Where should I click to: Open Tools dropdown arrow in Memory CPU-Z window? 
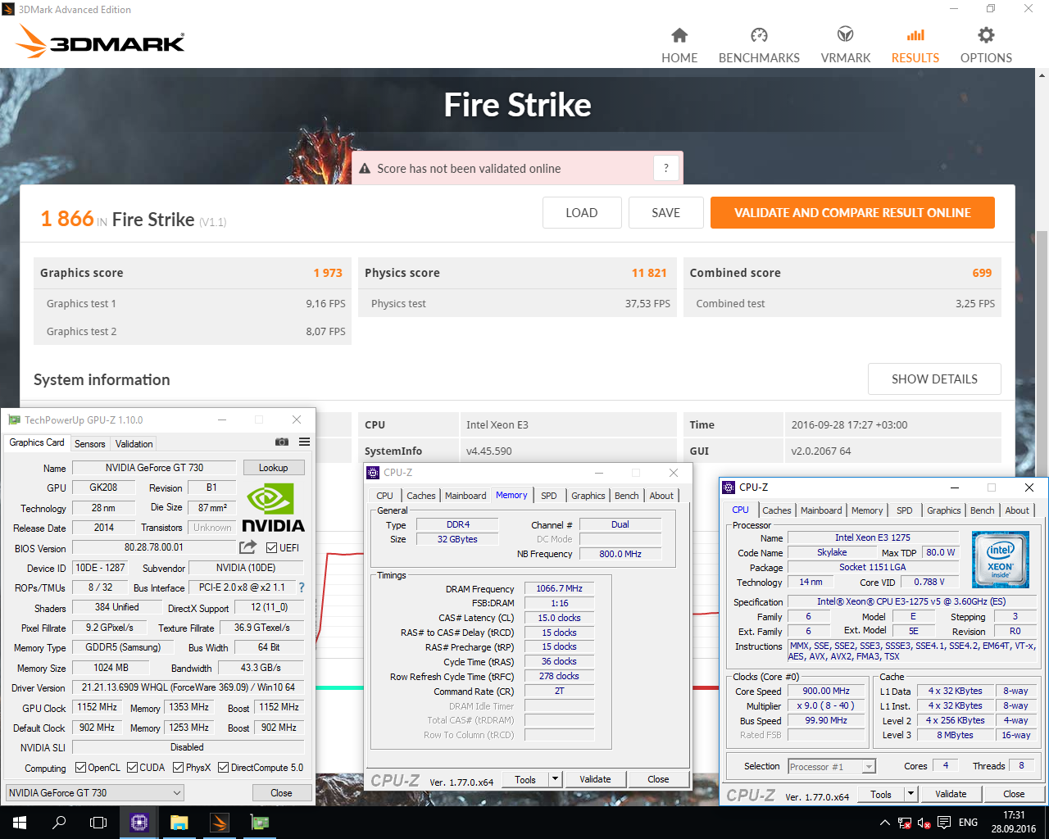point(556,779)
